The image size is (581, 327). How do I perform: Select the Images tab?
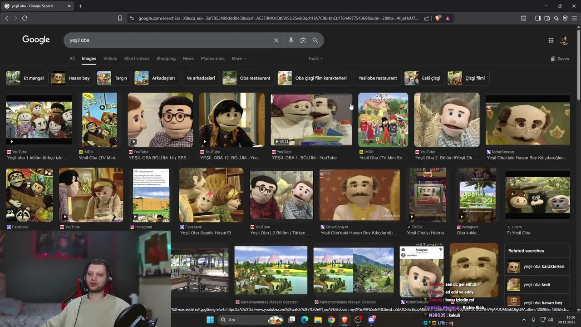[89, 59]
